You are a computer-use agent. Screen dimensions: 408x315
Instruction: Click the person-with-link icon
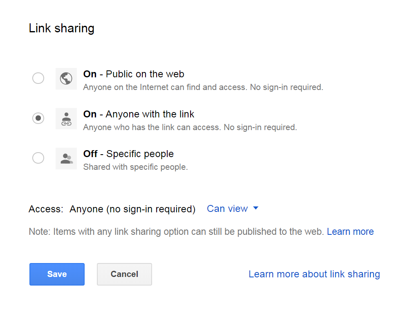(66, 119)
